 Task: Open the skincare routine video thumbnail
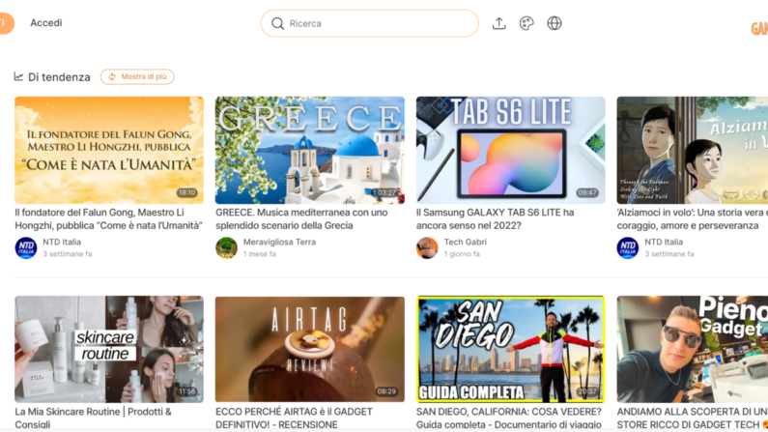[x=109, y=349]
